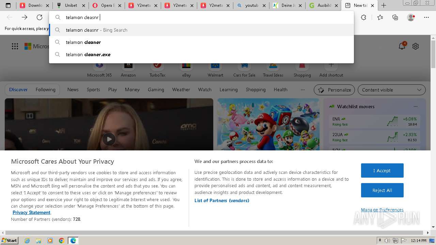Open the Mario game article thumbnail
This screenshot has width=436, height=245.
[x=268, y=124]
